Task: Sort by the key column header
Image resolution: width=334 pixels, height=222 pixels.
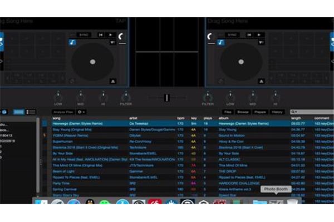Action: point(194,118)
